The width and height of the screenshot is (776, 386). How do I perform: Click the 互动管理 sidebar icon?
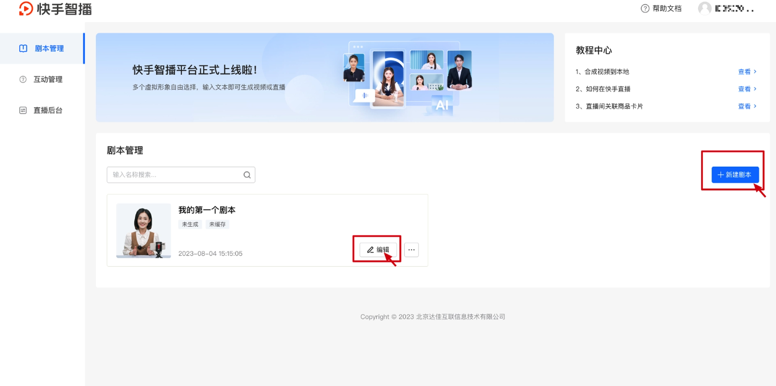click(23, 79)
